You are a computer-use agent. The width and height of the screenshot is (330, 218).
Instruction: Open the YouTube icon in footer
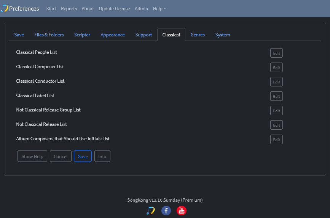(x=182, y=210)
